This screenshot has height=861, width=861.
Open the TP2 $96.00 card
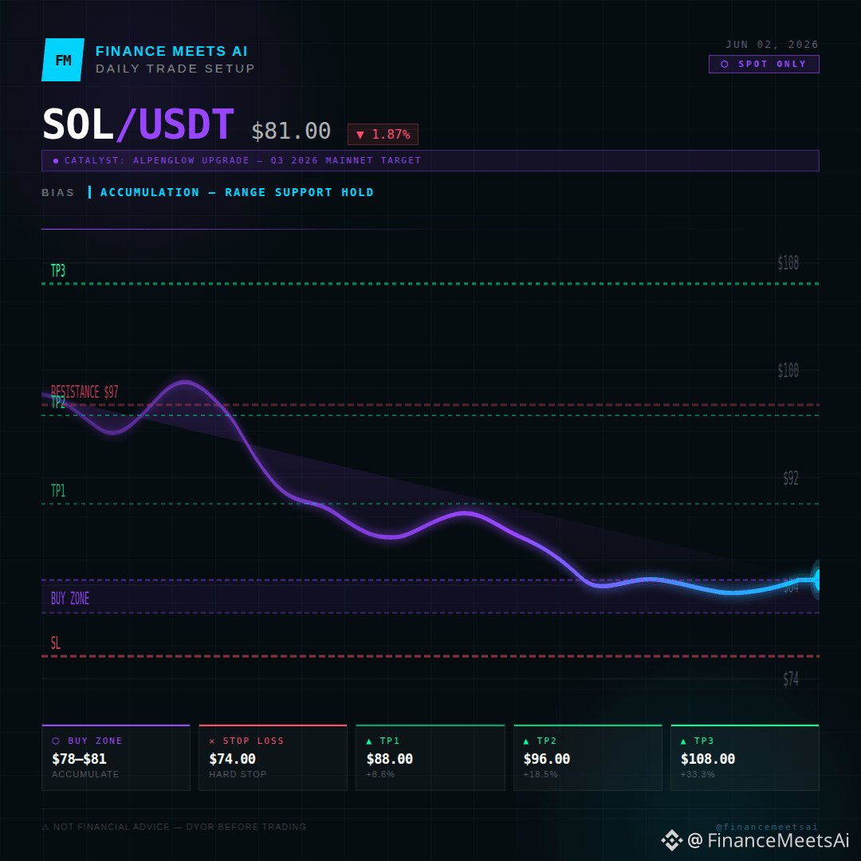pyautogui.click(x=588, y=757)
